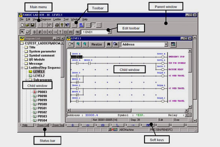This screenshot has height=147, width=220.
Task: Open the File menu
Action: click(x=22, y=19)
